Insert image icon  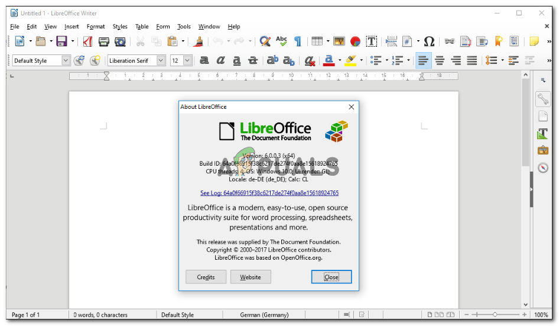(x=339, y=41)
